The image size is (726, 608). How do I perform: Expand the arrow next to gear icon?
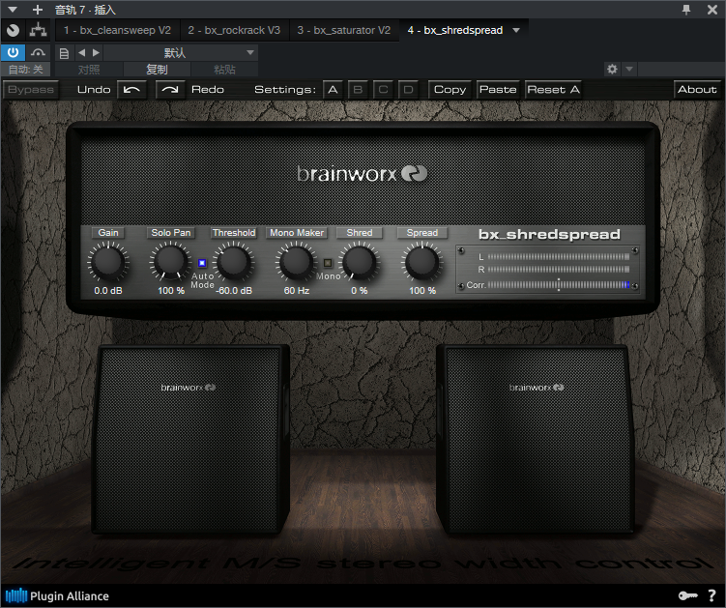pos(629,70)
